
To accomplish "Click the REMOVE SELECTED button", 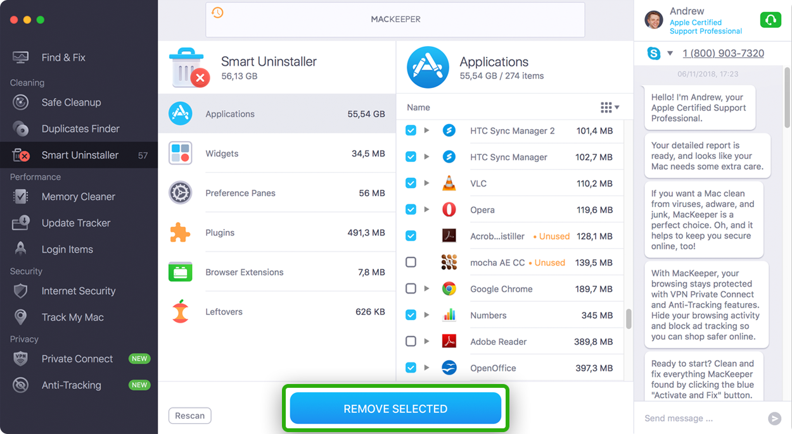I will tap(395, 409).
